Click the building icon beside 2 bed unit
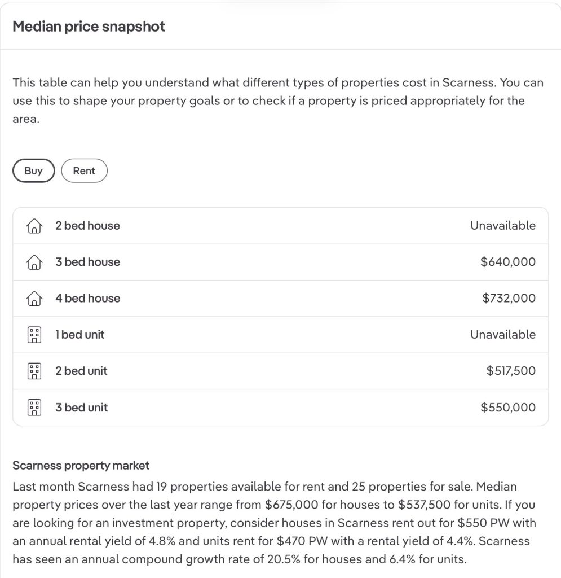Image resolution: width=561 pixels, height=578 pixels. tap(34, 371)
